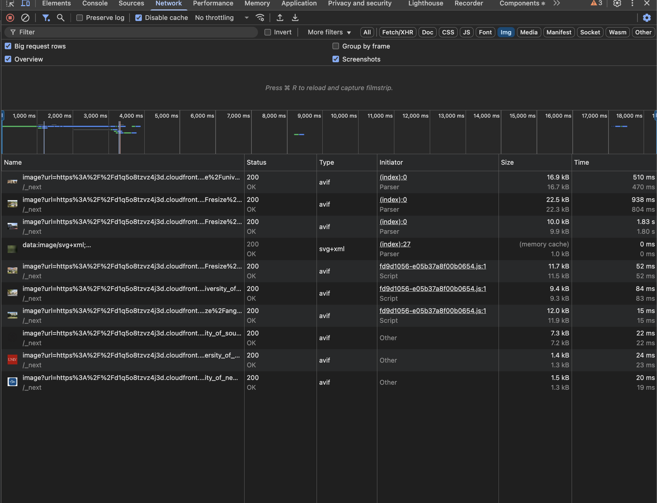Image resolution: width=657 pixels, height=503 pixels.
Task: Click the timeline overview left handle
Action: pyautogui.click(x=3, y=116)
